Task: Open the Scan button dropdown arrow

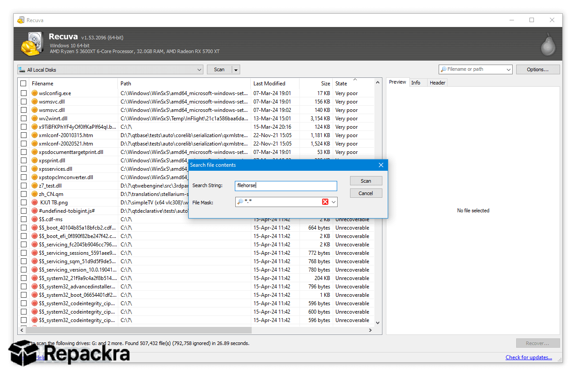Action: (236, 70)
